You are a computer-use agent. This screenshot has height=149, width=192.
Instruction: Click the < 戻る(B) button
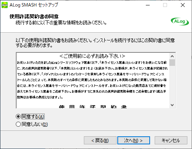100,141
